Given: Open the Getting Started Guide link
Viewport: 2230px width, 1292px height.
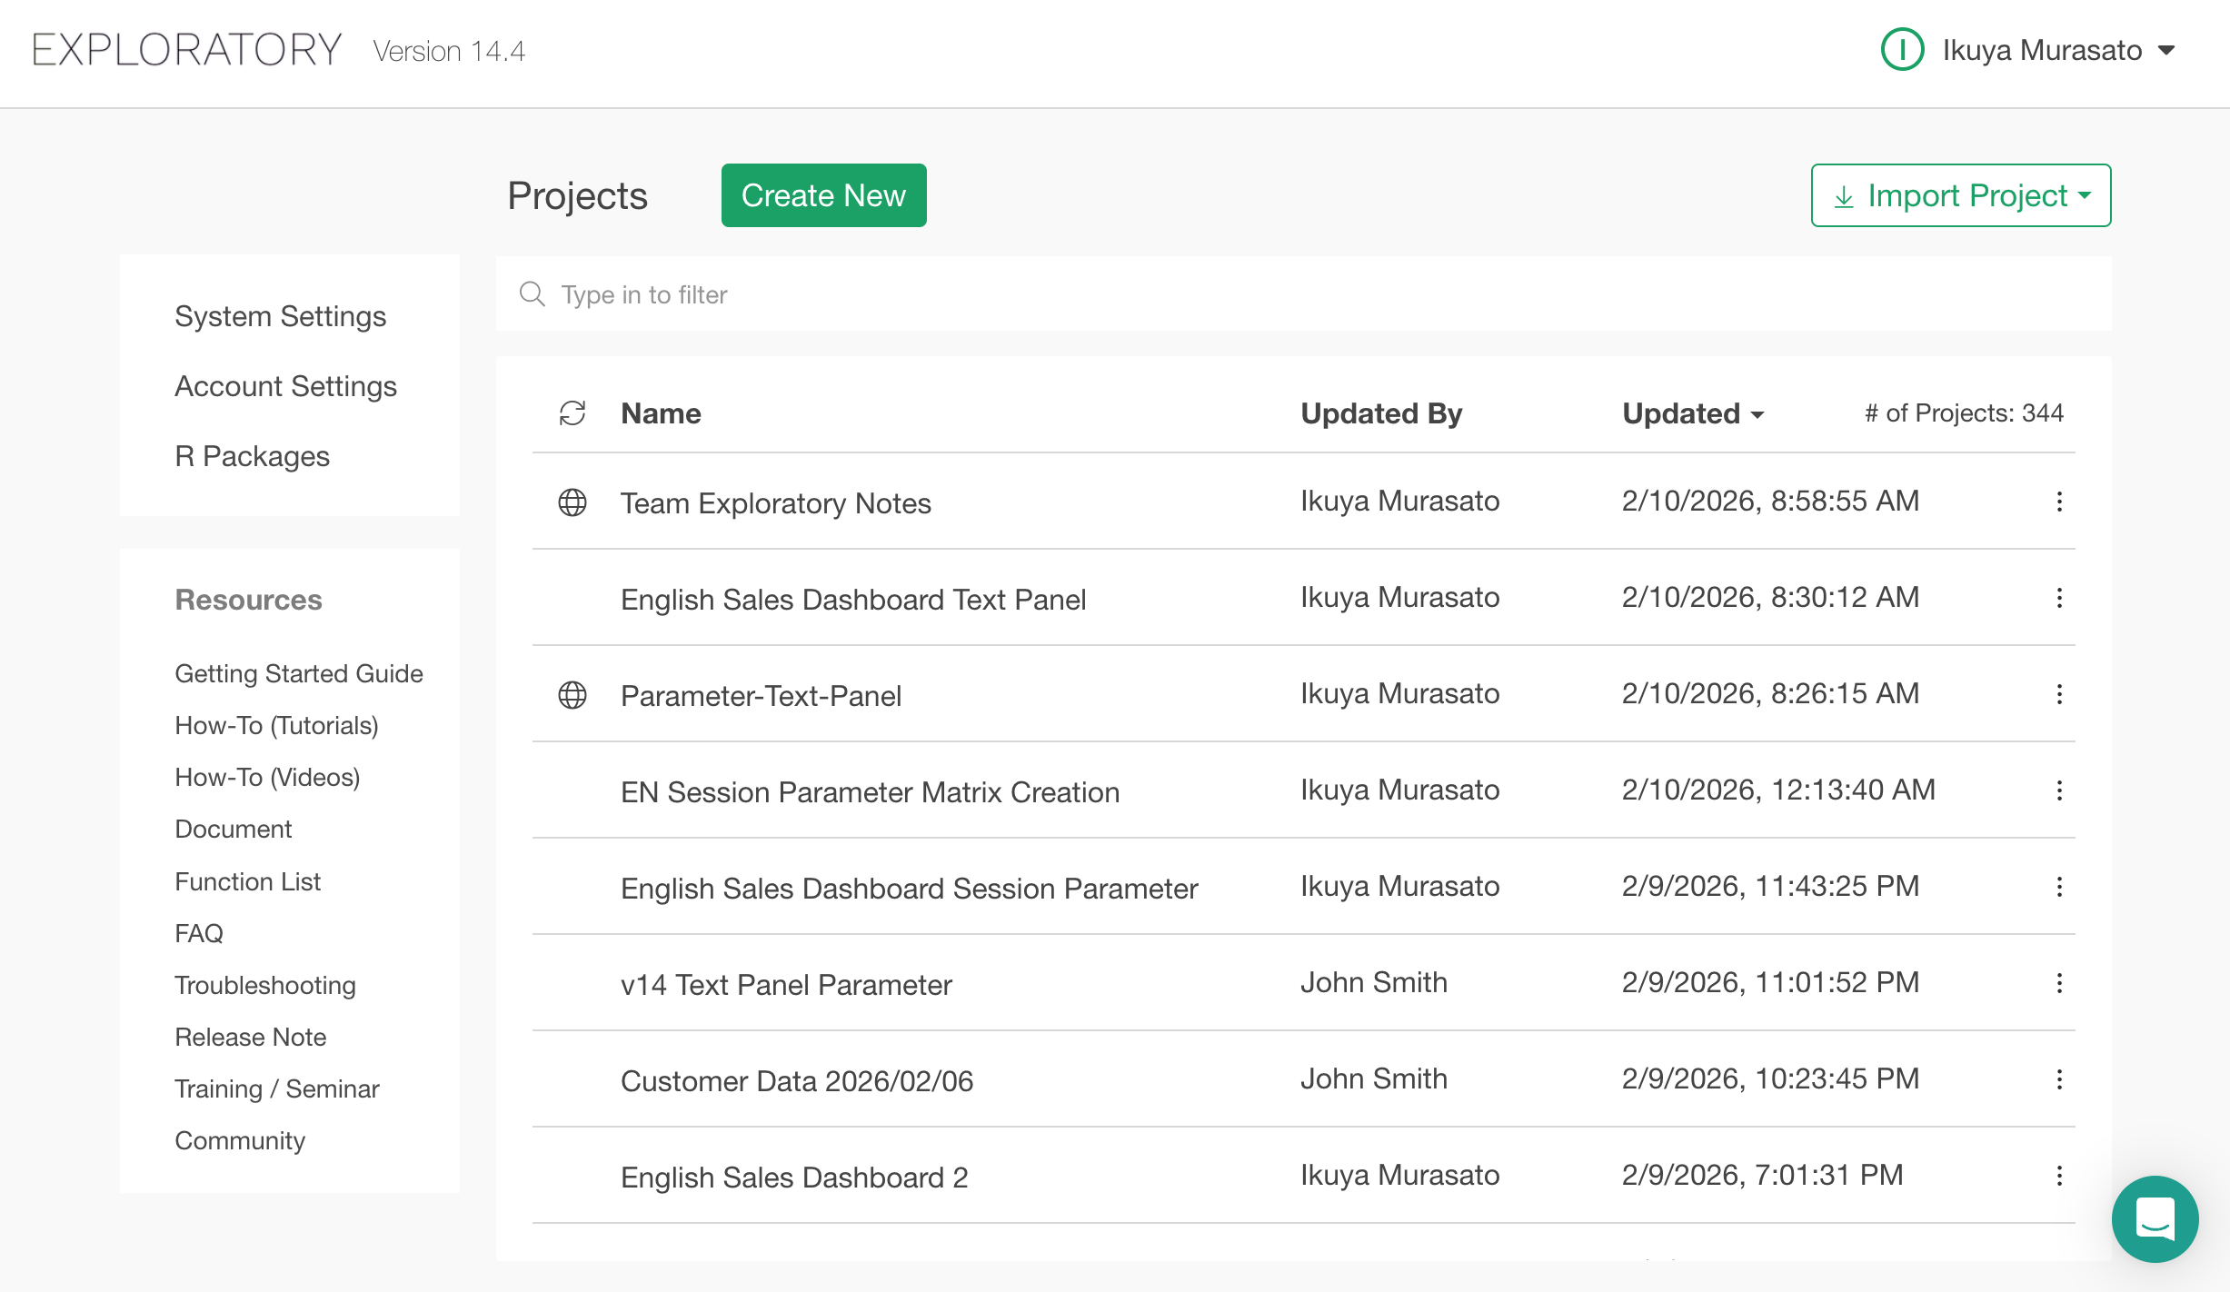Looking at the screenshot, I should coord(298,673).
